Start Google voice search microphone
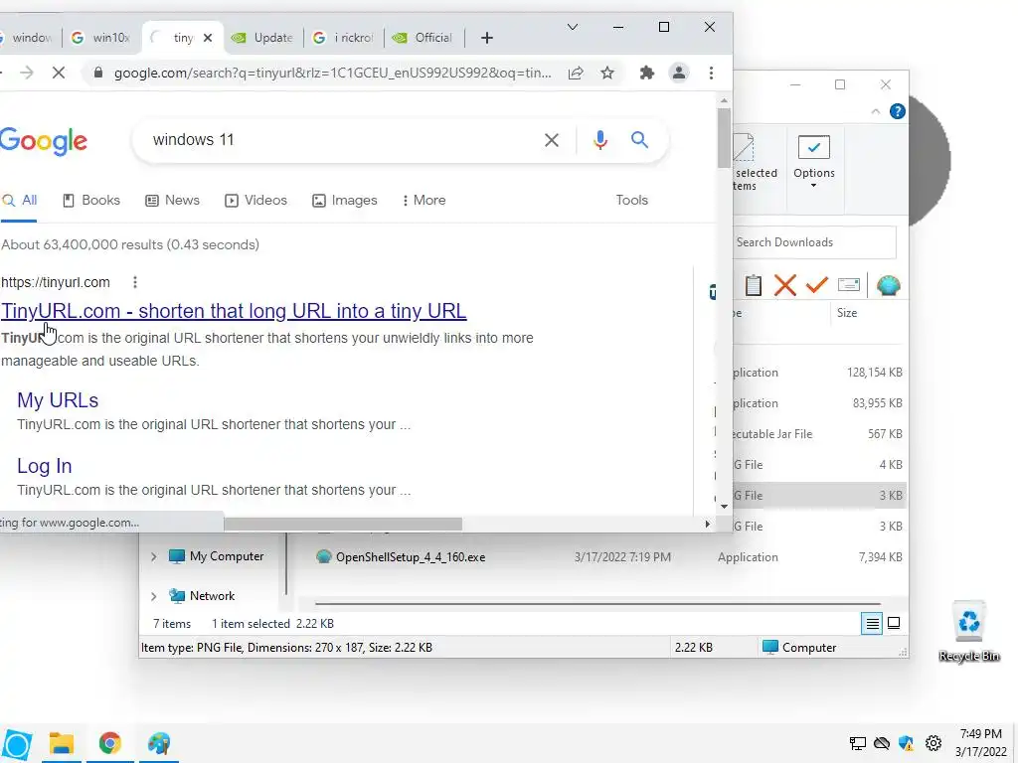1018x763 pixels. click(x=599, y=139)
